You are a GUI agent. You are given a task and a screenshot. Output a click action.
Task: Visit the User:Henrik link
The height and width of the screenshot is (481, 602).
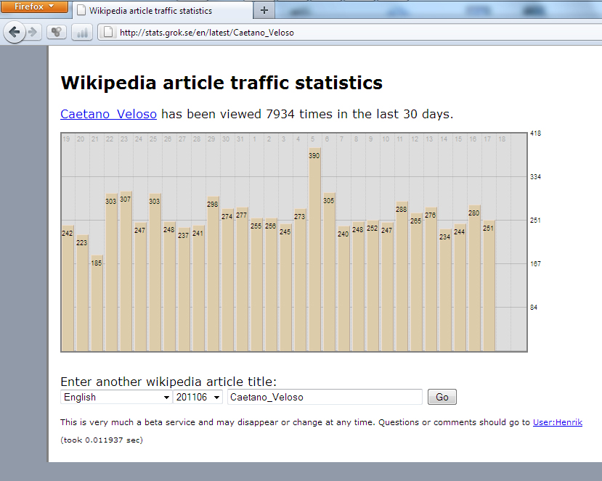(557, 422)
